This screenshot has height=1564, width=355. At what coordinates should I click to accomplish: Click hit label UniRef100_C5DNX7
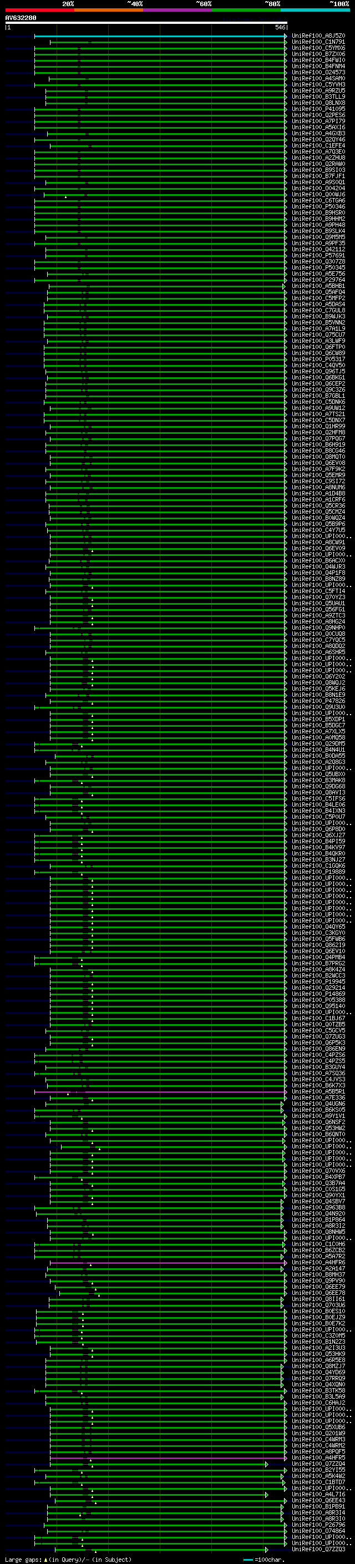(x=318, y=421)
